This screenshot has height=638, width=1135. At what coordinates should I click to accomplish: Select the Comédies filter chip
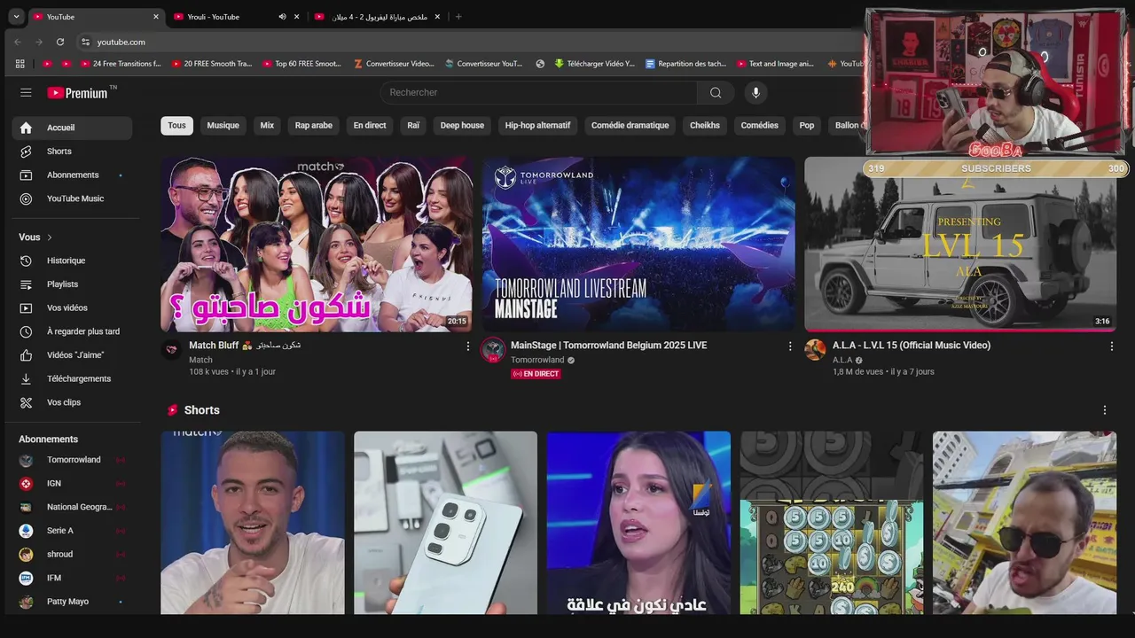point(760,126)
